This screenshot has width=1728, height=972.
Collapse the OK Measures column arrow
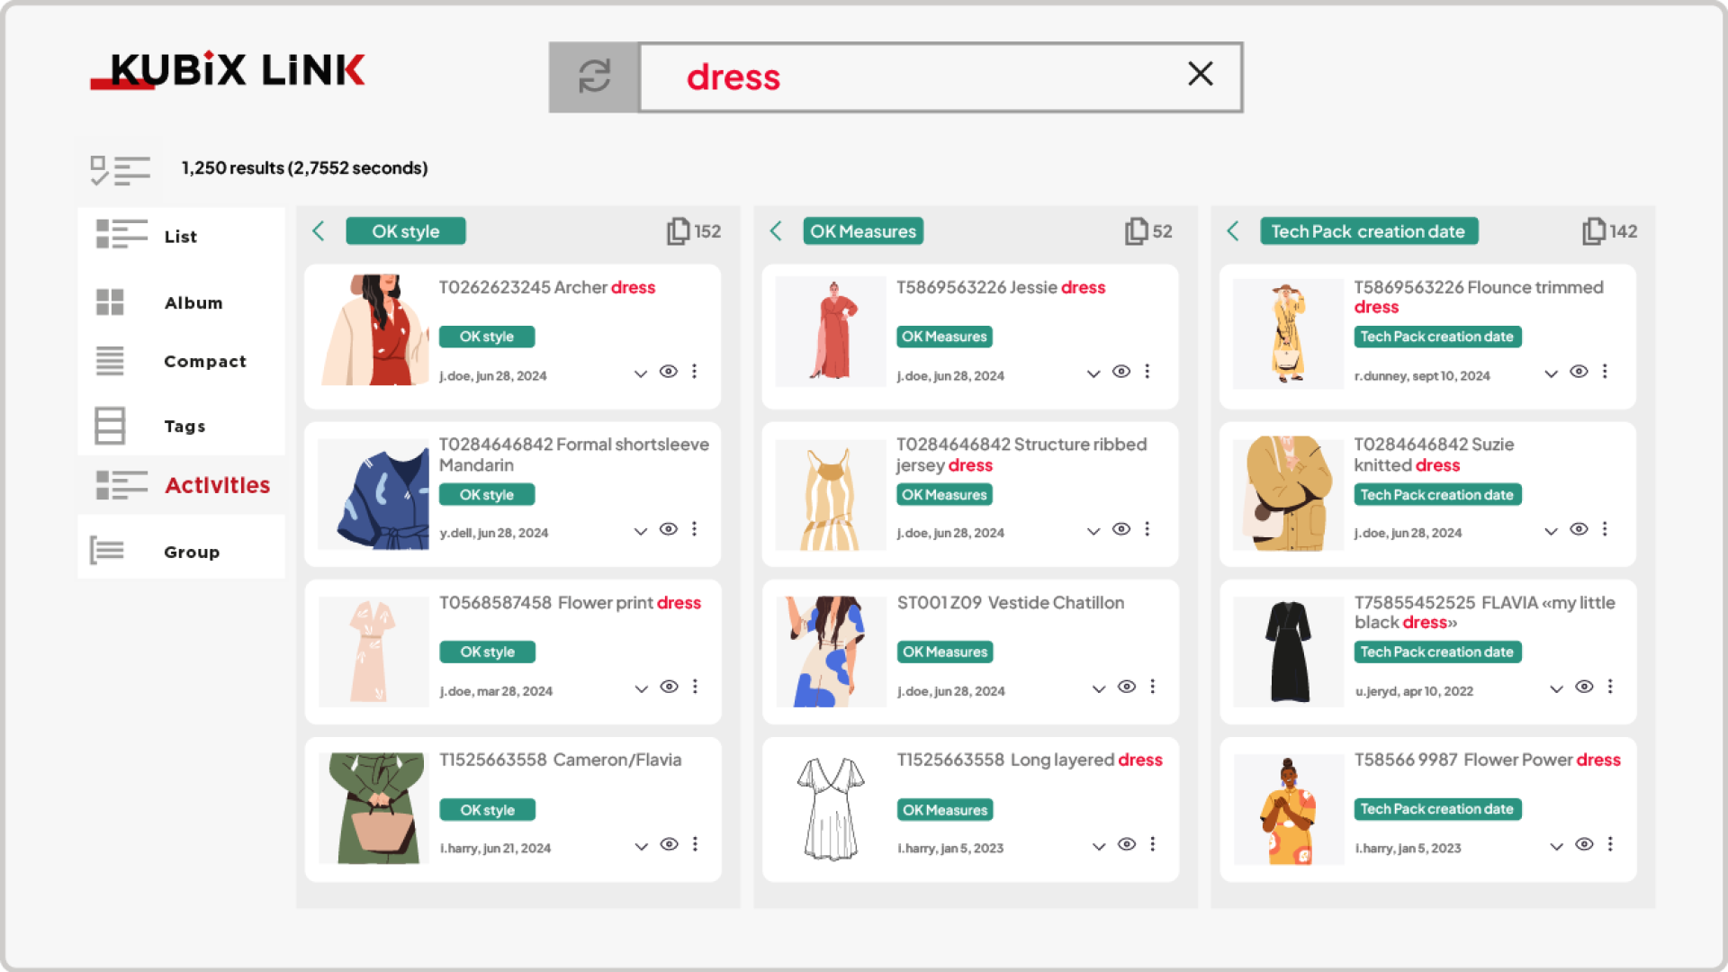click(x=777, y=231)
